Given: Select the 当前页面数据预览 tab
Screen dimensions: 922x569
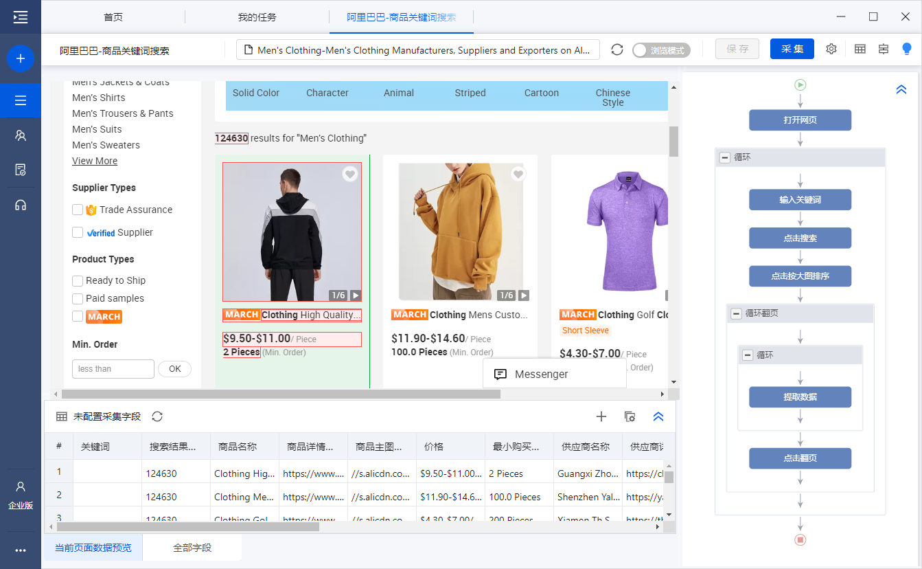Looking at the screenshot, I should (93, 548).
